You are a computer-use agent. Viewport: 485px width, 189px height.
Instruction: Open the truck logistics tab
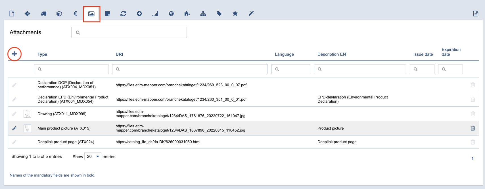[x=43, y=14]
